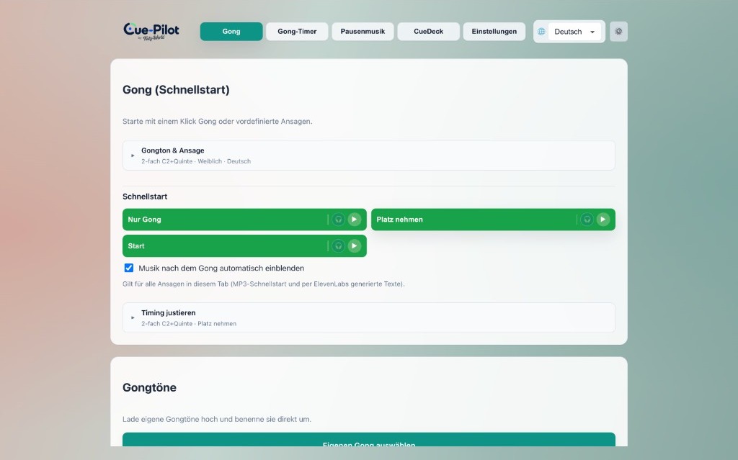Screen dimensions: 738x460
Task: Click 'Starte mit einem Klick Gong' description
Action: (217, 122)
